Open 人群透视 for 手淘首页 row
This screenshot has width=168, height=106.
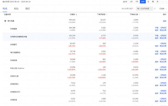pos(163,43)
